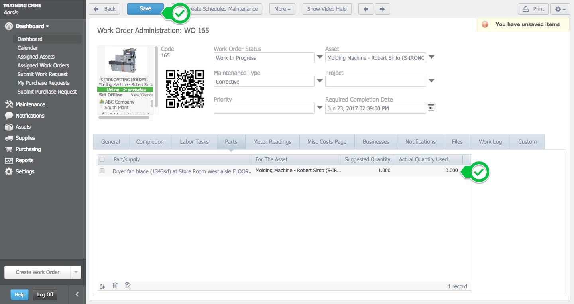
Task: Select all parts with header checkbox
Action: pyautogui.click(x=102, y=159)
